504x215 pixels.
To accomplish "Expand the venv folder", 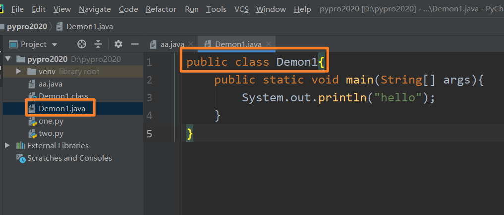I will pos(19,71).
